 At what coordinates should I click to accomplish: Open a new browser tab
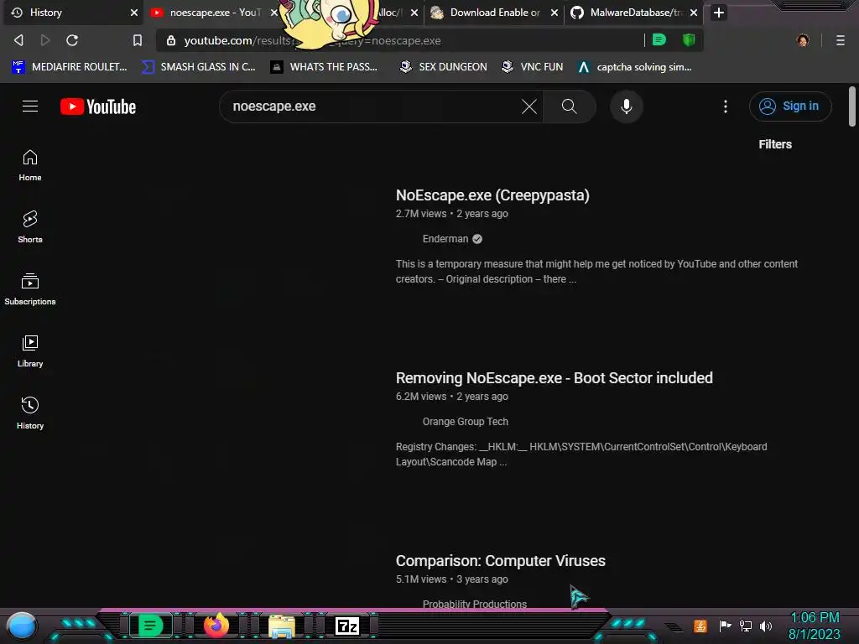pyautogui.click(x=719, y=13)
